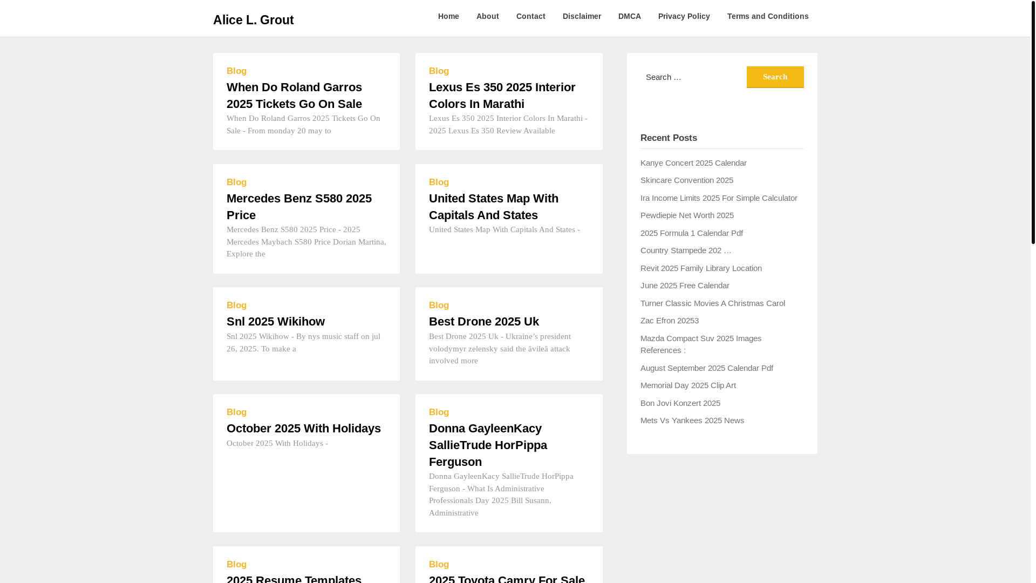Screen dimensions: 1036x583
Task: Open the Alice L. Grout site title
Action: click(x=253, y=20)
